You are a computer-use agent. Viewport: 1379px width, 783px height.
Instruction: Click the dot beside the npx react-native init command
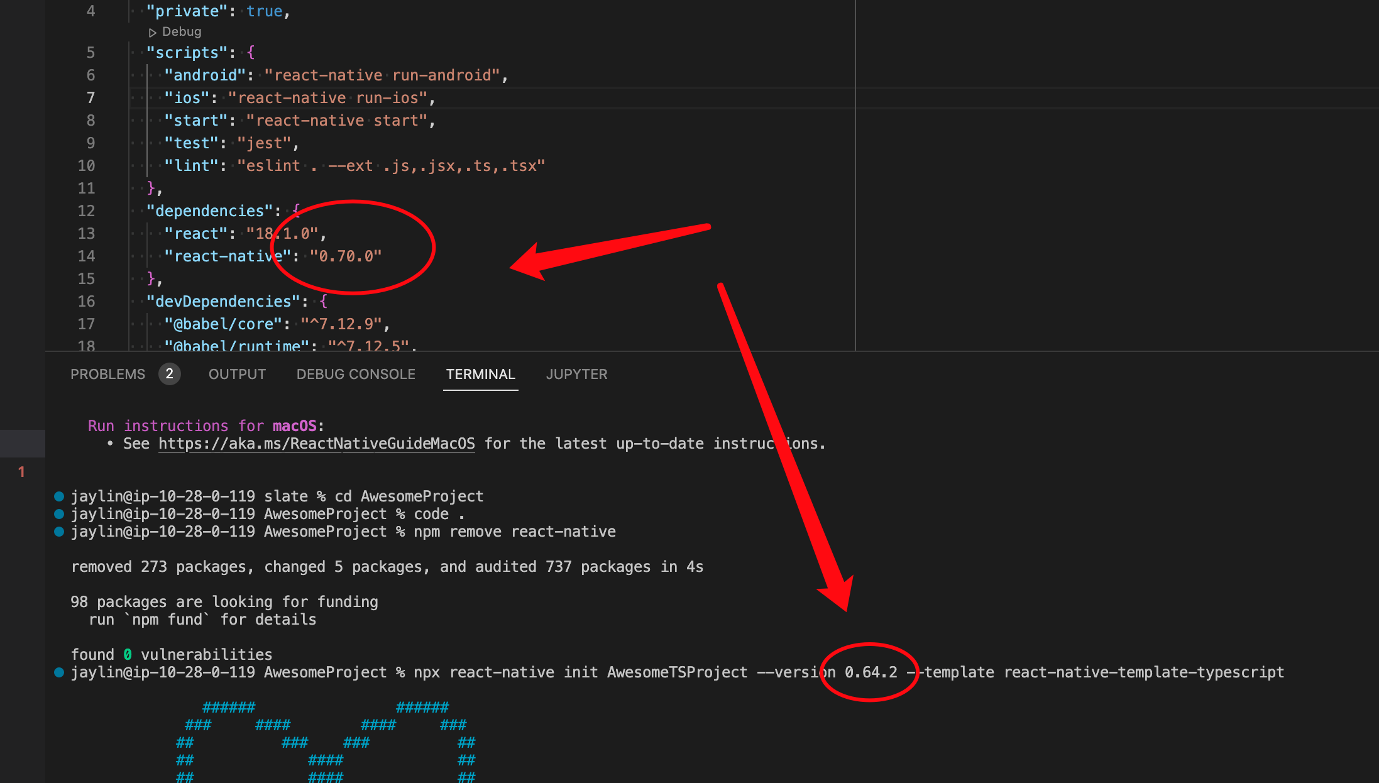tap(58, 672)
